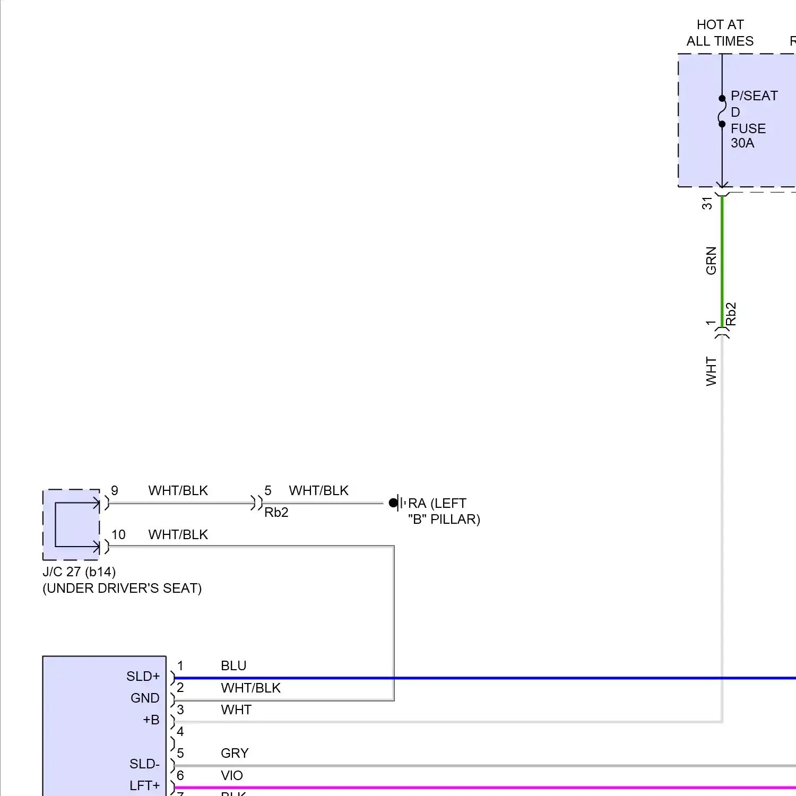Select the "GND" terminal label
796x796 pixels.
pos(145,698)
